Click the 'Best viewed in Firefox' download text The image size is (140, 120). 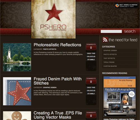[129, 6]
